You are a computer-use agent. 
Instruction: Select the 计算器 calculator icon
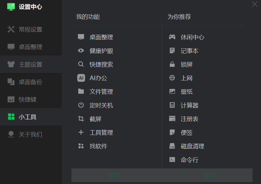(172, 105)
